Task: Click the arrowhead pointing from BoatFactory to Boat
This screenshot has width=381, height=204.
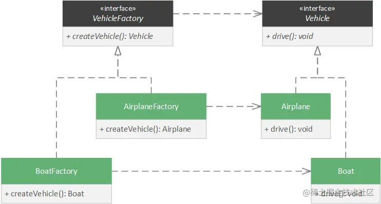Action: tap(307, 171)
